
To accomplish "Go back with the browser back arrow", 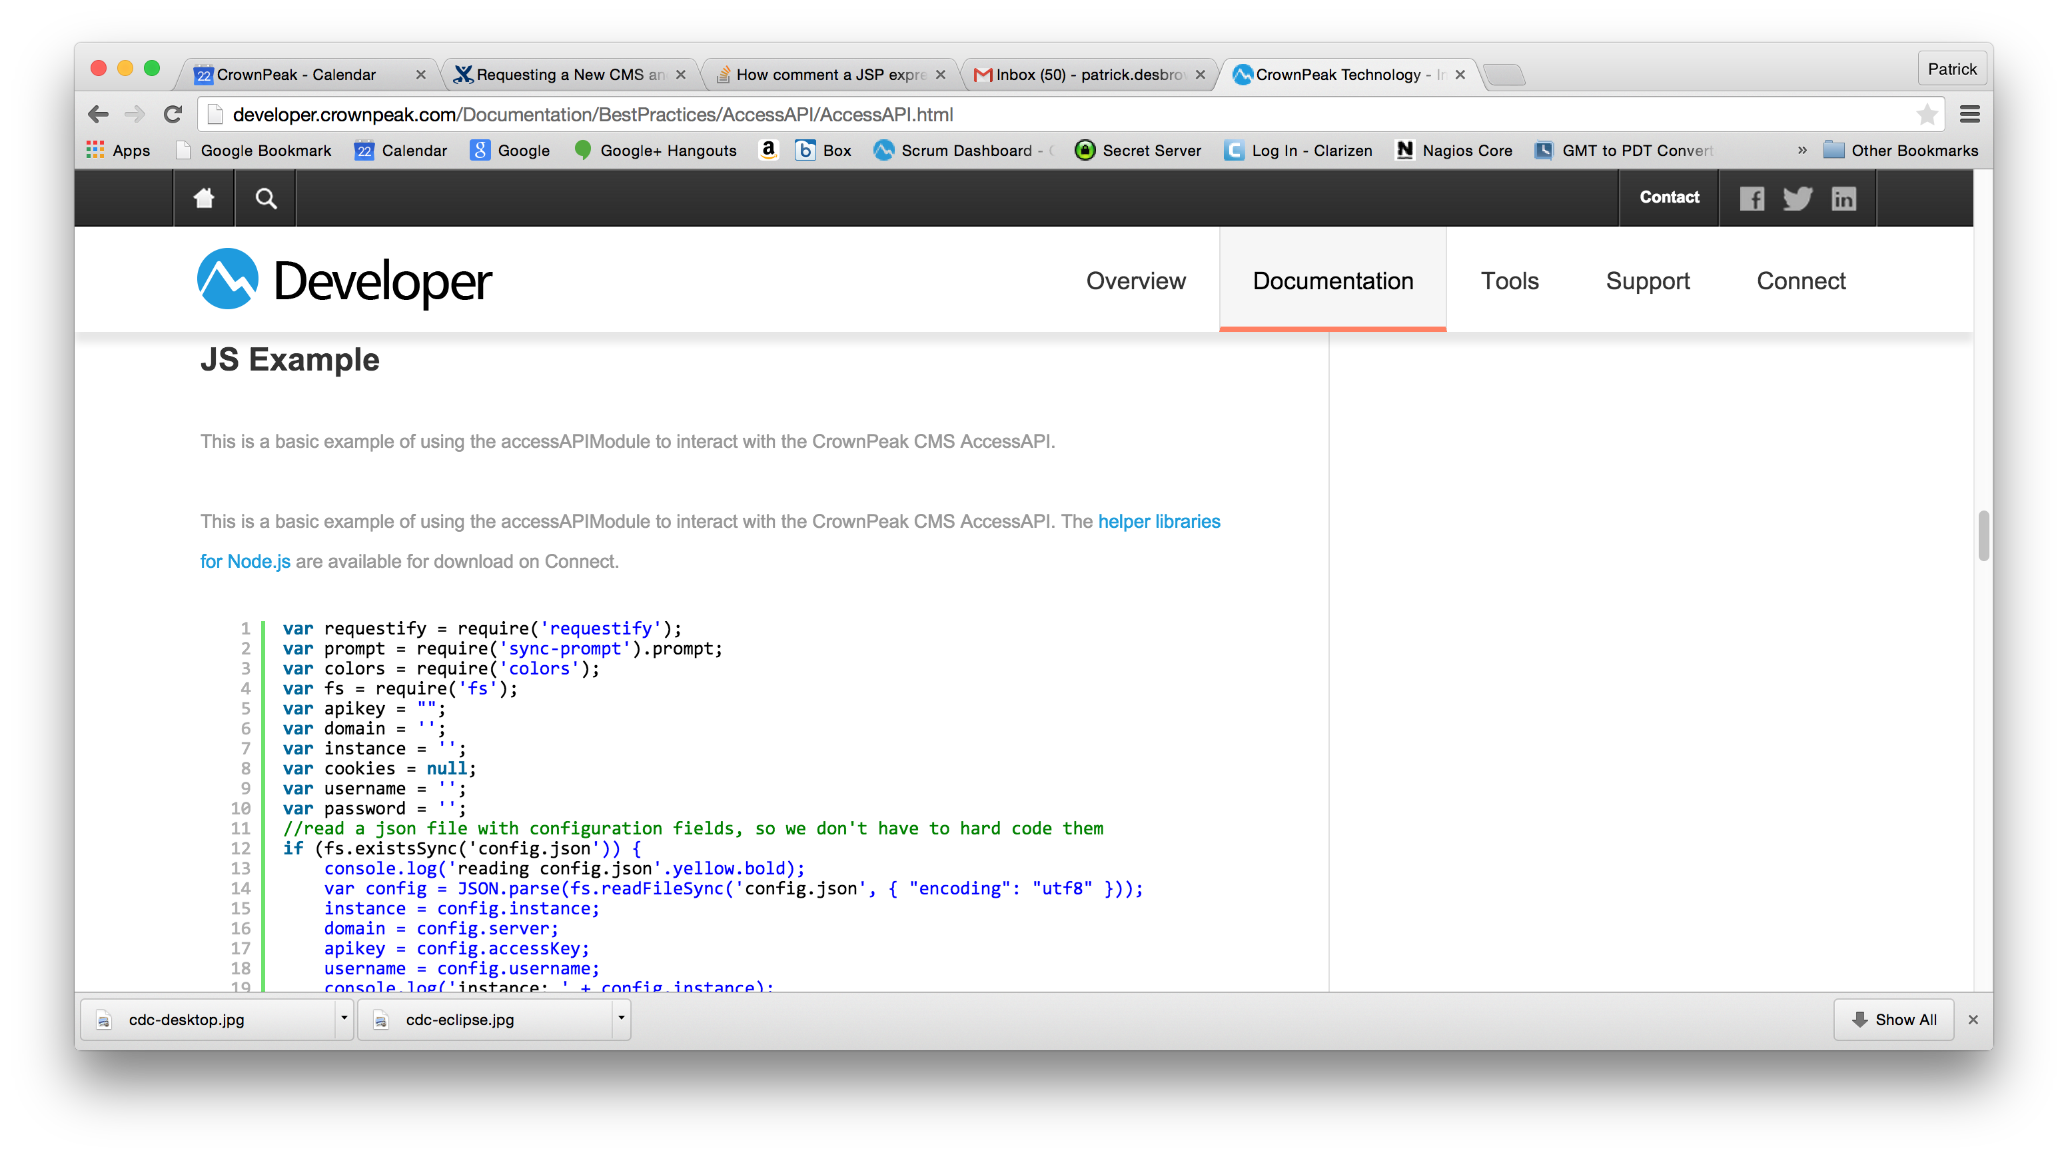I will (98, 114).
